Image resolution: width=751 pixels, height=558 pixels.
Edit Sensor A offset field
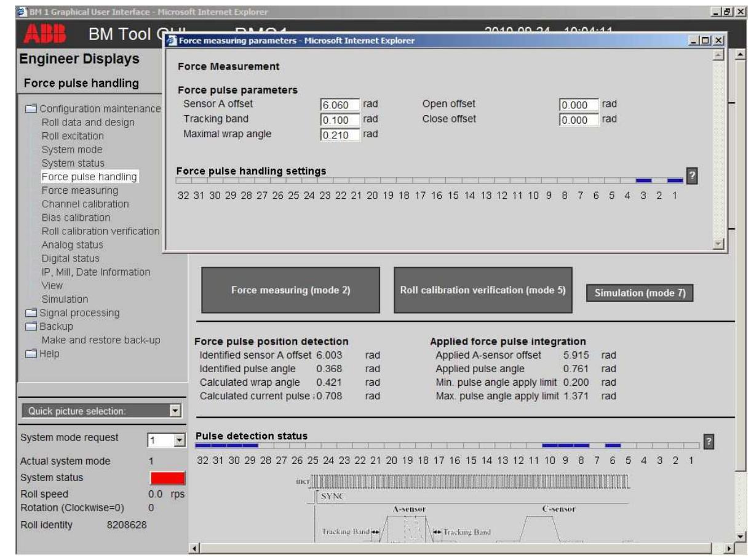pyautogui.click(x=340, y=105)
